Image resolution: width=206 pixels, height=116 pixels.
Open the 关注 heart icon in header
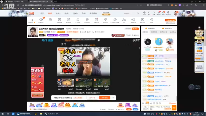pyautogui.click(x=149, y=13)
